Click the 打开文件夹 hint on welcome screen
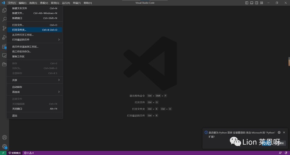290x155 pixels. [138, 109]
